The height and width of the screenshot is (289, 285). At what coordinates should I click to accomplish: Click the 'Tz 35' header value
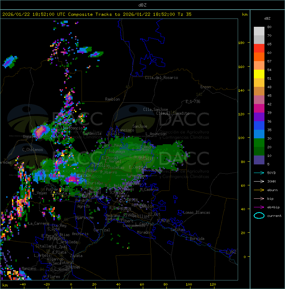(x=185, y=14)
